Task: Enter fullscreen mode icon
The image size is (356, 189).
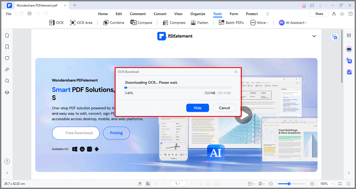Action: tap(340, 184)
